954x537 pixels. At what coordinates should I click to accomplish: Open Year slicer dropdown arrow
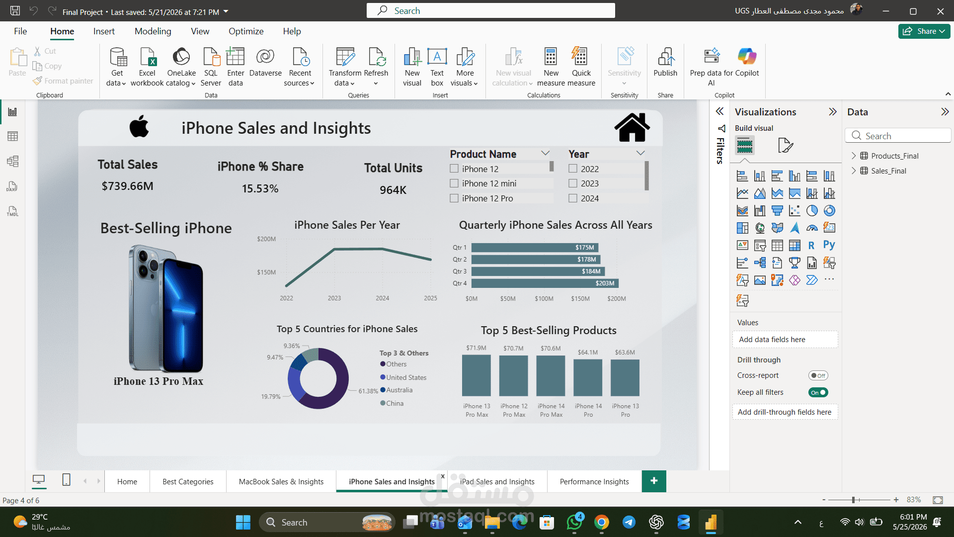click(x=640, y=153)
